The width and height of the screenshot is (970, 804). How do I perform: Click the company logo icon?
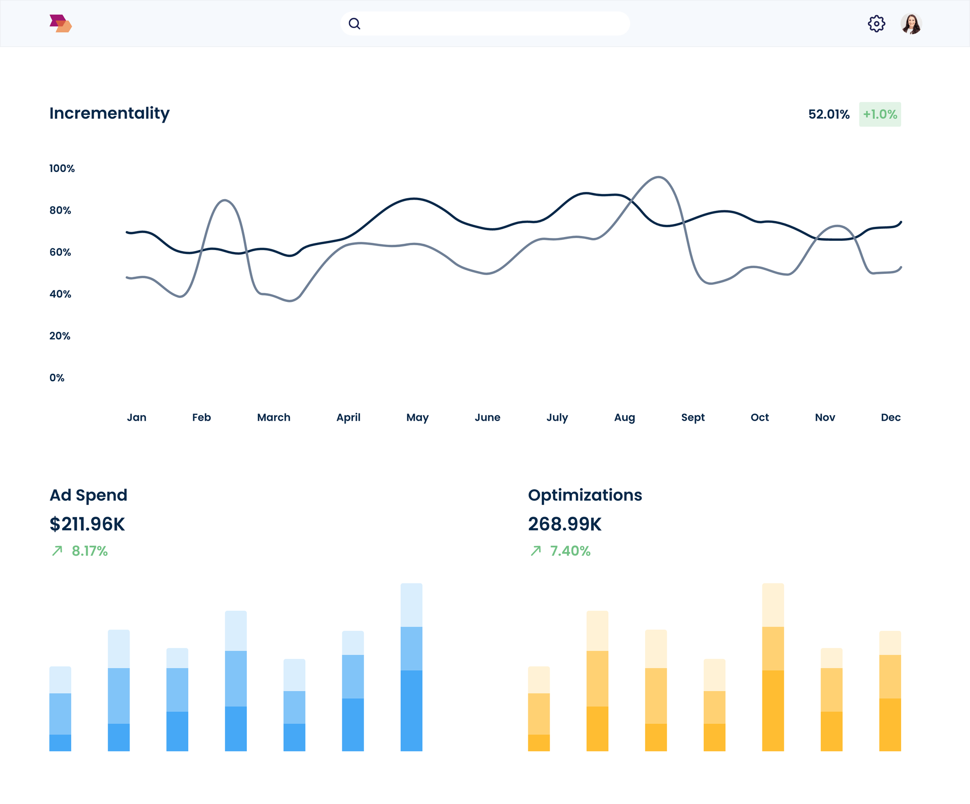coord(61,23)
